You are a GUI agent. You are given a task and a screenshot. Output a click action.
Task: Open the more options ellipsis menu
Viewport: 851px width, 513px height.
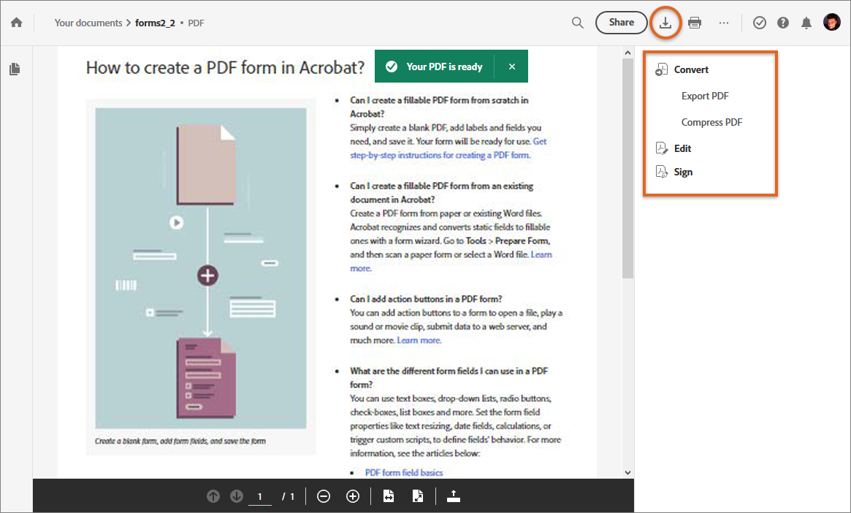pyautogui.click(x=724, y=23)
